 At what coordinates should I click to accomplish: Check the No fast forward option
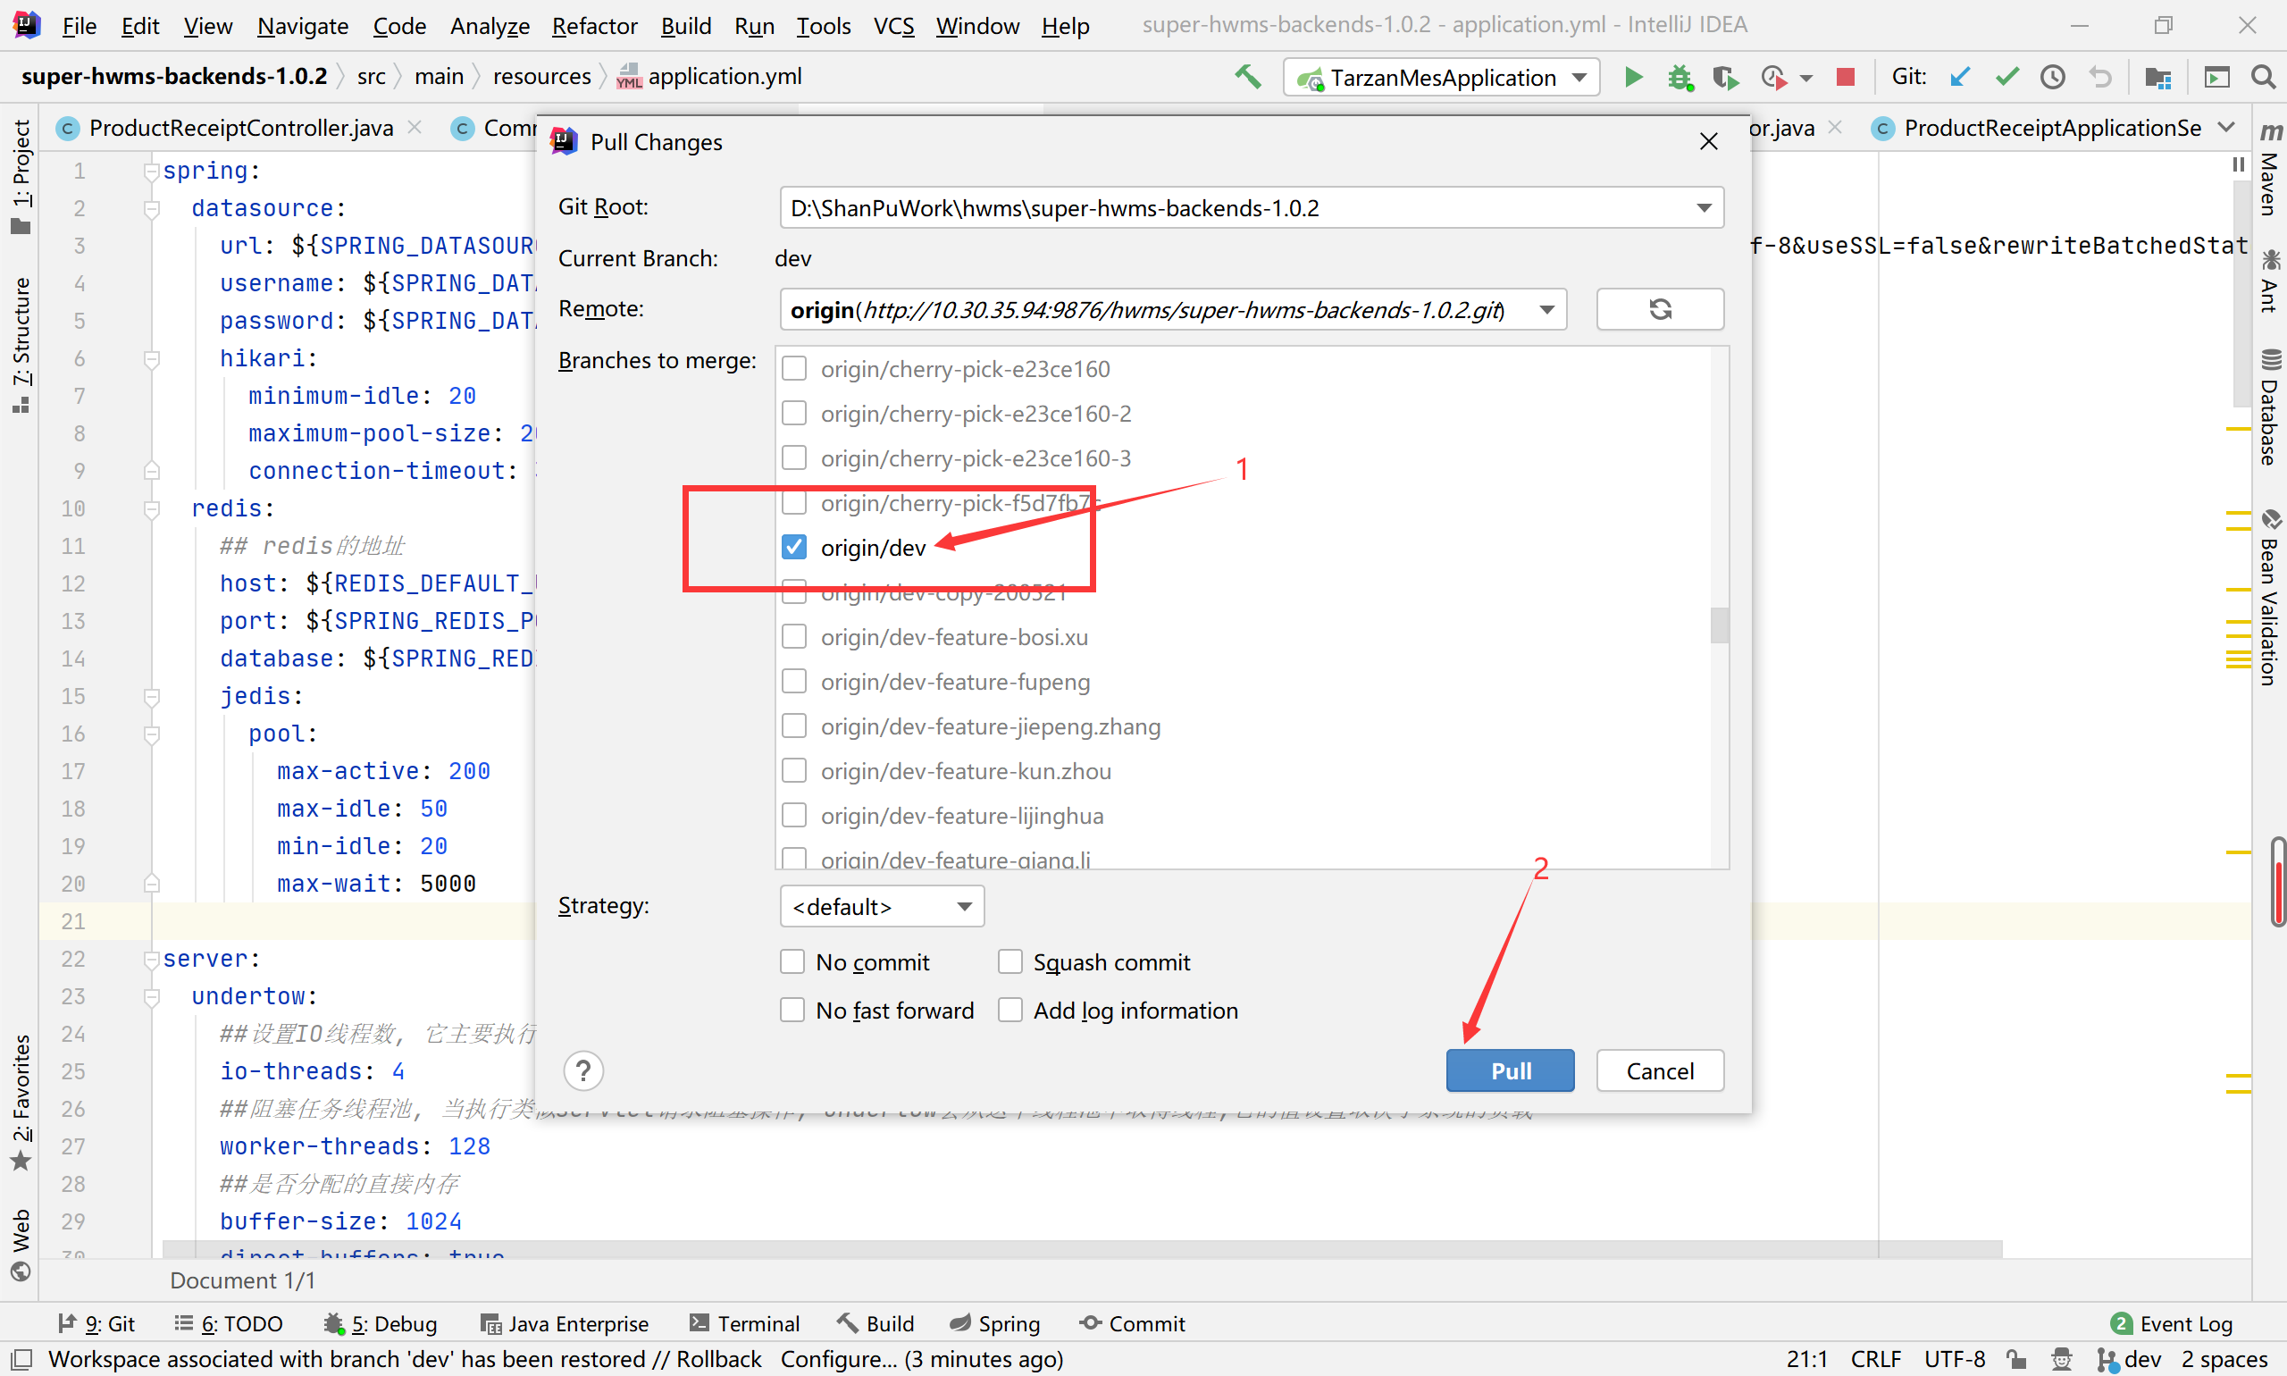tap(792, 1010)
